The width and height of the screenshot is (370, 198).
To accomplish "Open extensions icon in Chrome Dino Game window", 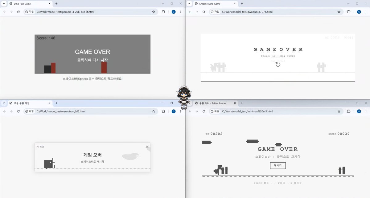I will (349, 12).
